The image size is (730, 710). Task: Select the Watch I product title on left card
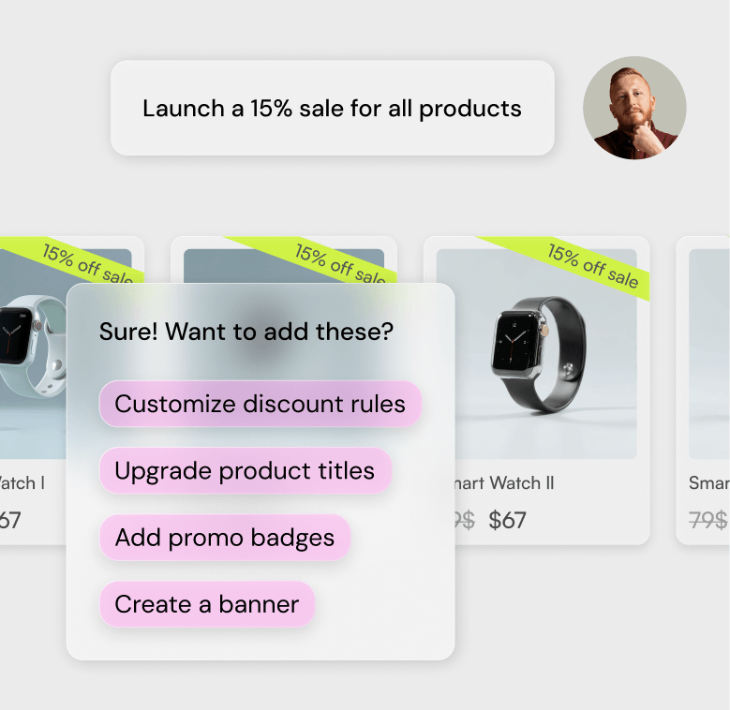click(x=22, y=483)
